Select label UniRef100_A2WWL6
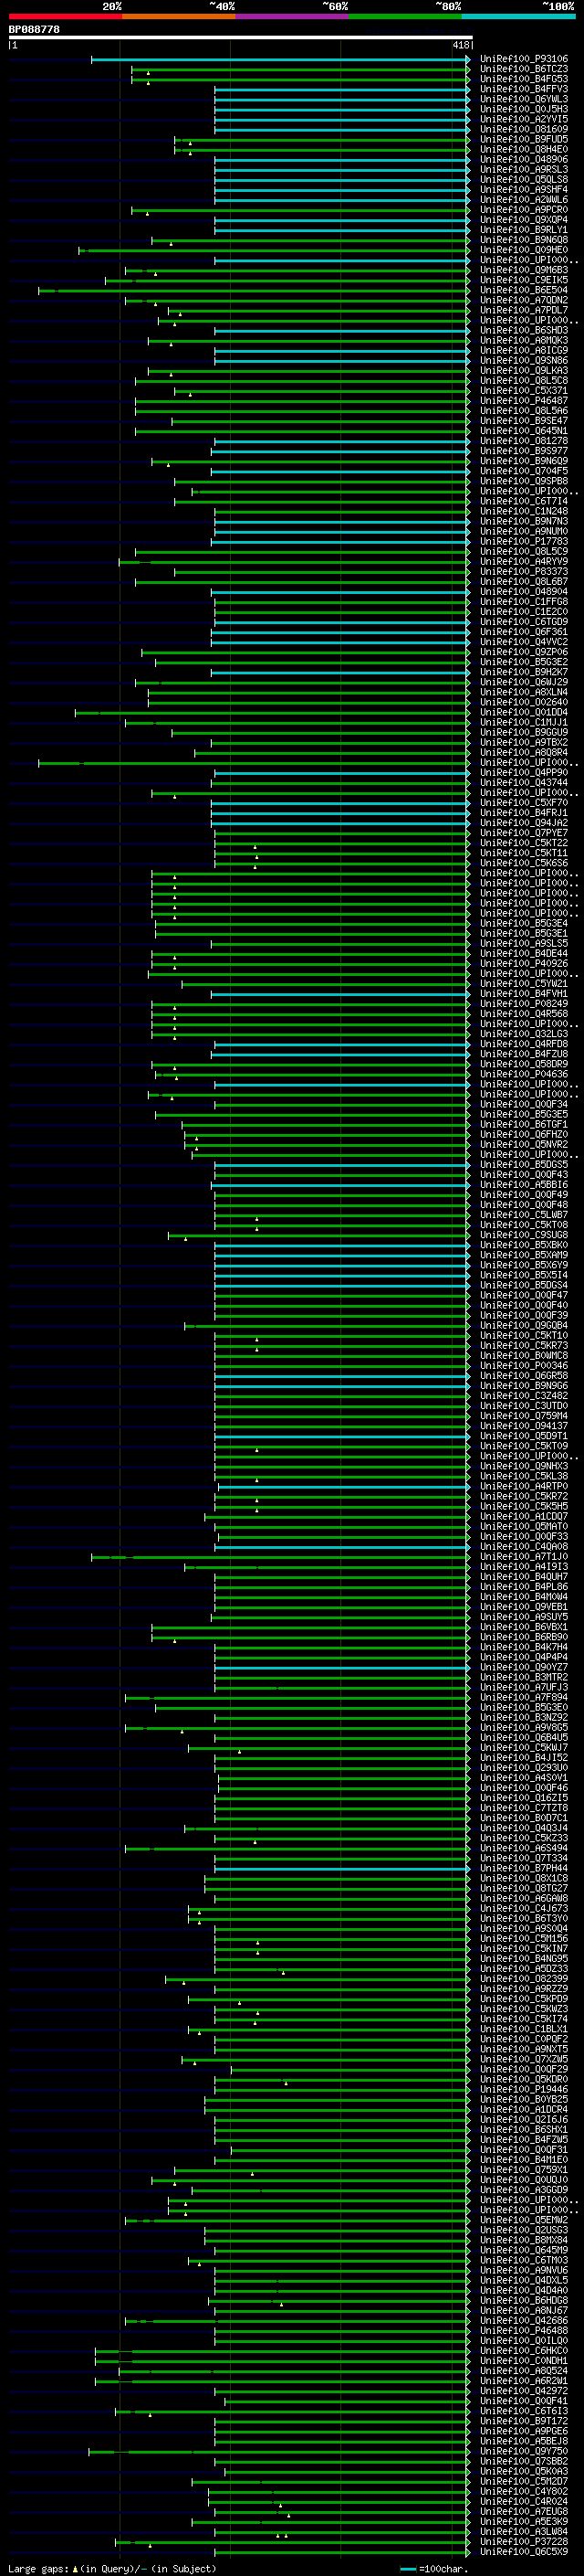Viewport: 584px width, 2576px height. pyautogui.click(x=524, y=200)
